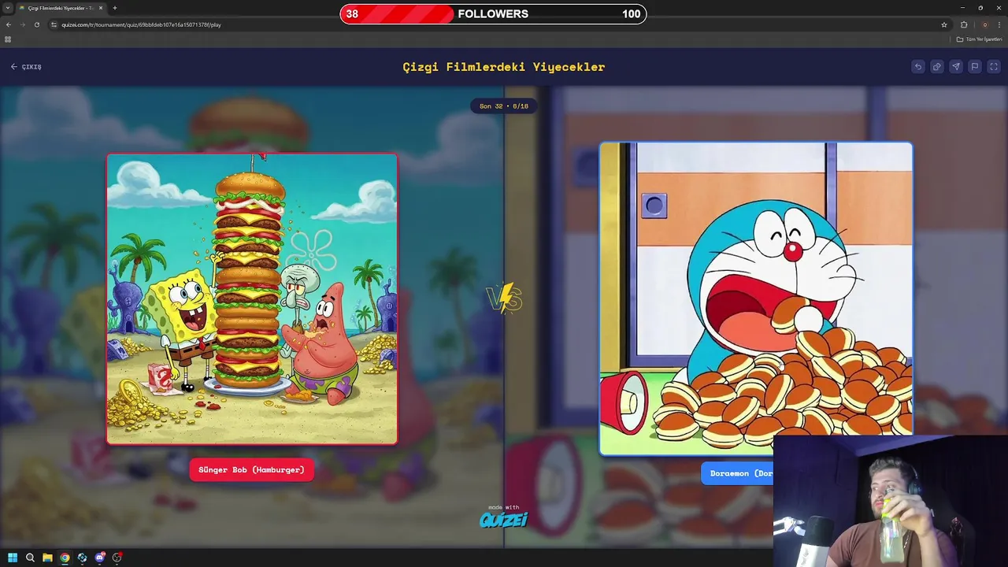Close the Çizgi Filmlerdeki Yiyecekler tab

102,8
